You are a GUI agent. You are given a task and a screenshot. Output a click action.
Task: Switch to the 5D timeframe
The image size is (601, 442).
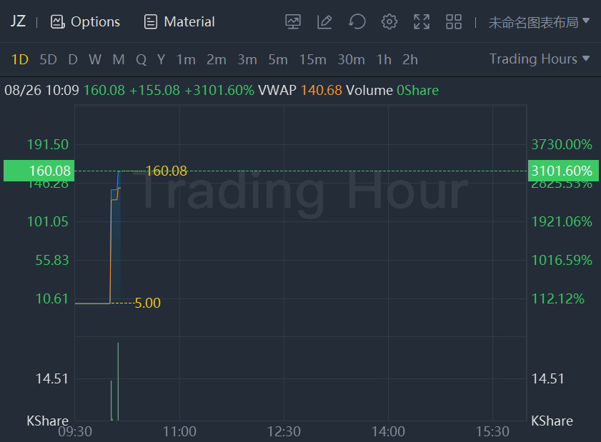point(48,60)
